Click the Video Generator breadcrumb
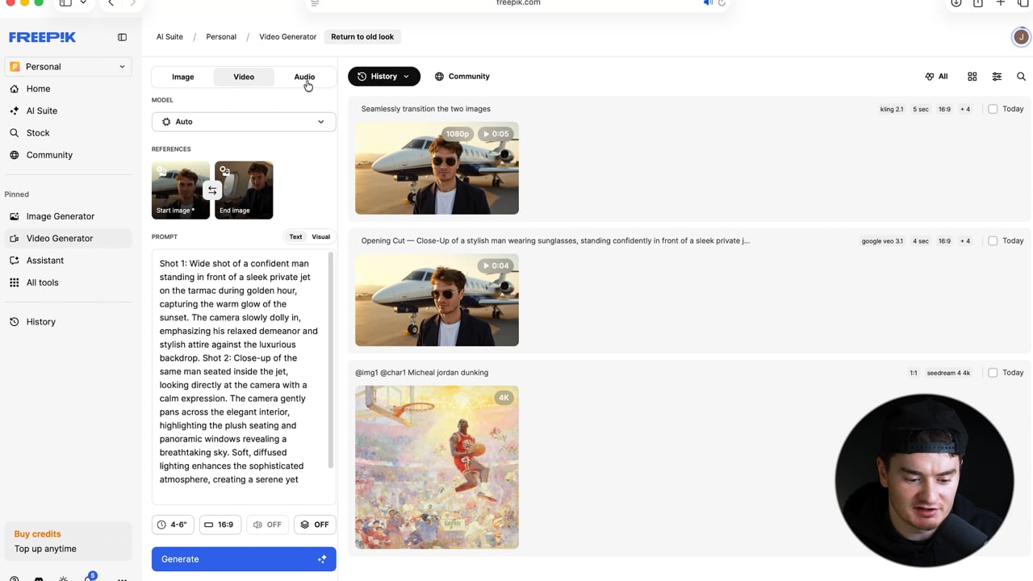This screenshot has height=581, width=1033. (287, 37)
